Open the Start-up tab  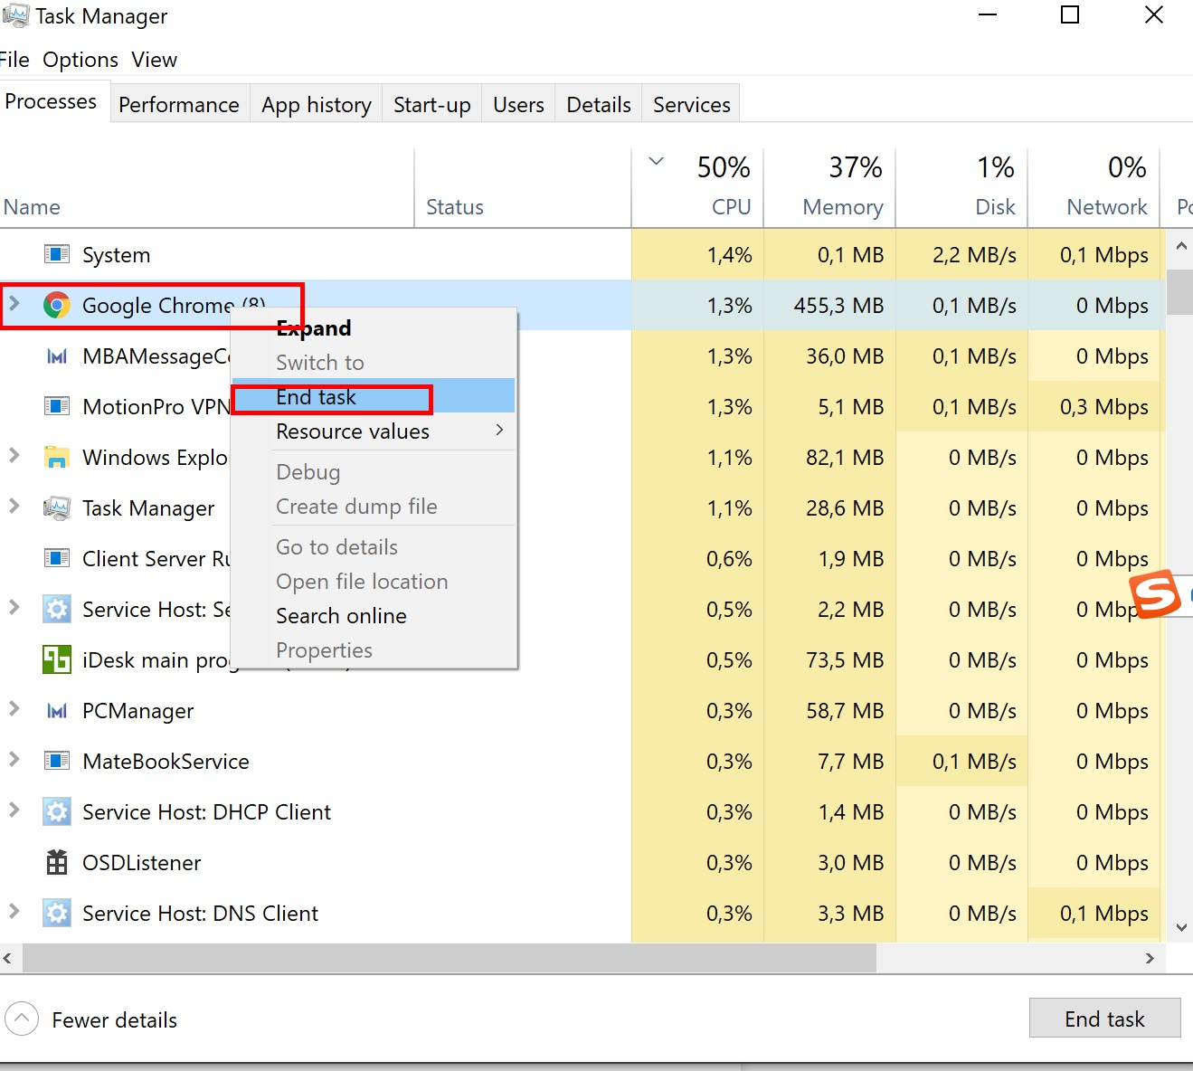[x=431, y=105]
